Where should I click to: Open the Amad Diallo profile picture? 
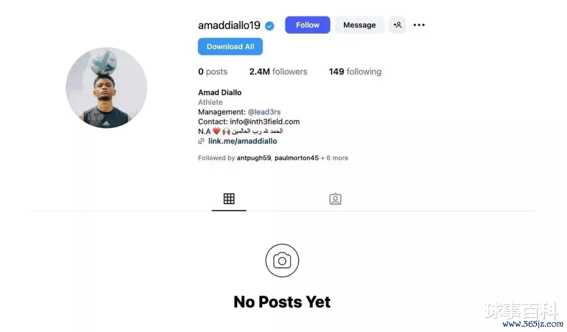tap(106, 88)
